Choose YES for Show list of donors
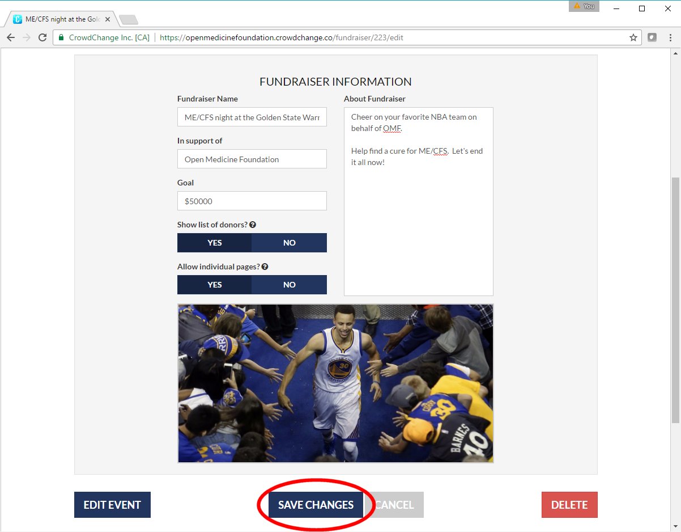Screen dimensions: 681x532 tap(215, 243)
